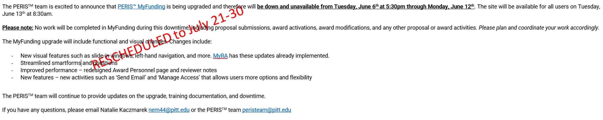Click italic 'Please plan and coordinate your work accordingly'
Image resolution: width=603 pixels, height=120 pixels.
tap(539, 28)
